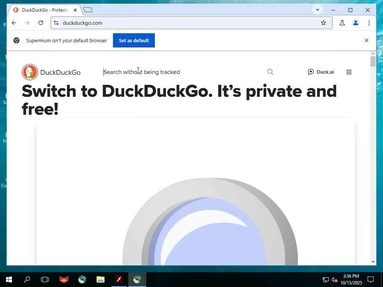
Task: Click the scrollbar down arrow
Action: [373, 262]
